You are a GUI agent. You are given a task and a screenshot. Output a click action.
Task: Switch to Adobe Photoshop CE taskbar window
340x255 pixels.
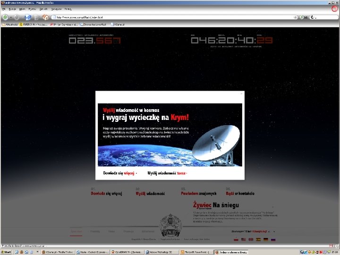point(162,252)
